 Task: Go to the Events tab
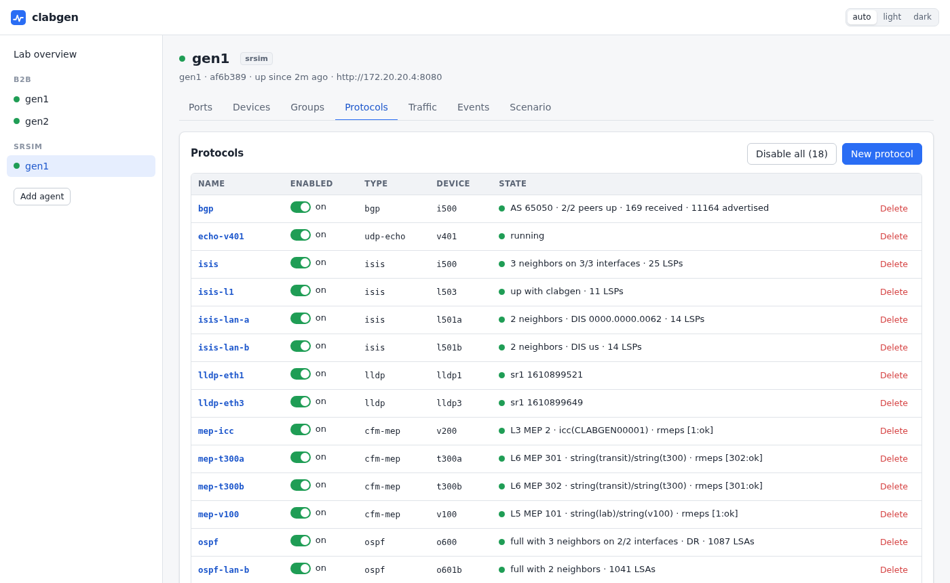click(473, 107)
